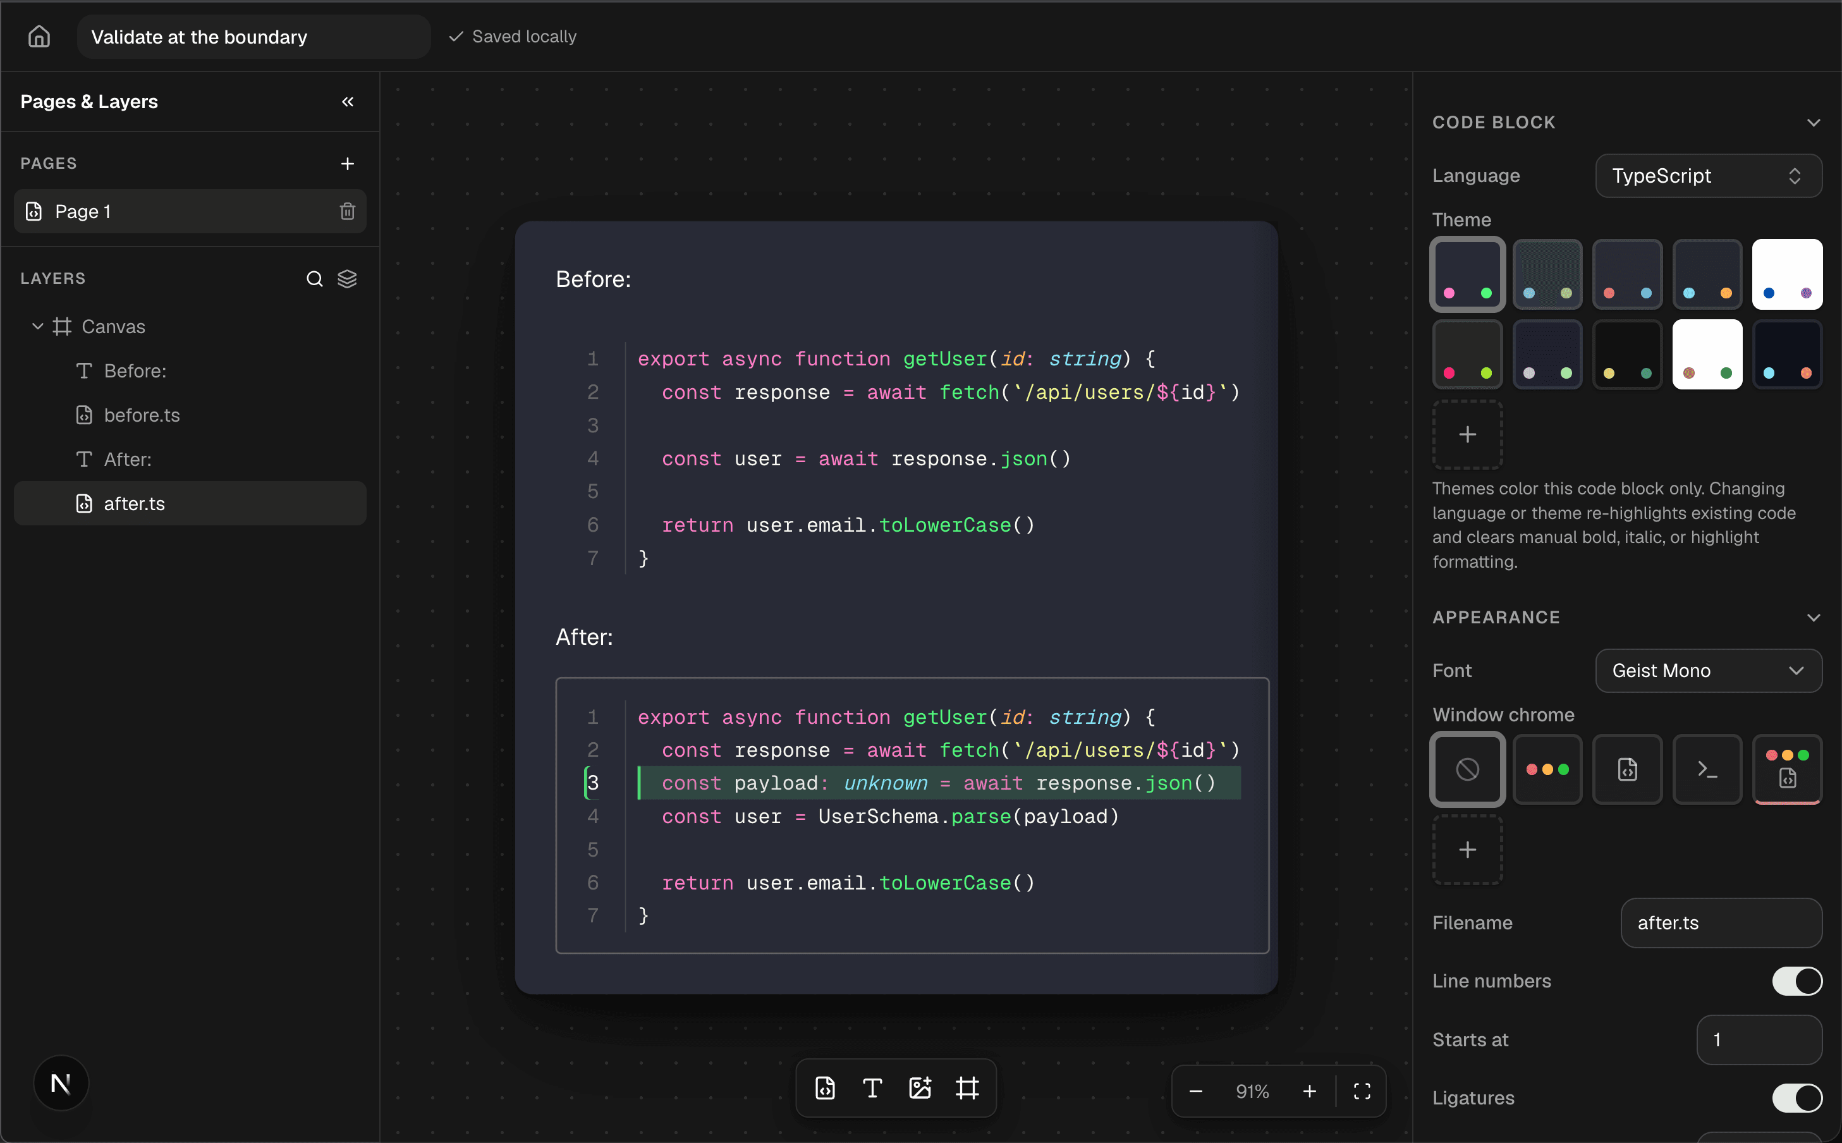
Task: Click the layers stack icon
Action: click(347, 278)
